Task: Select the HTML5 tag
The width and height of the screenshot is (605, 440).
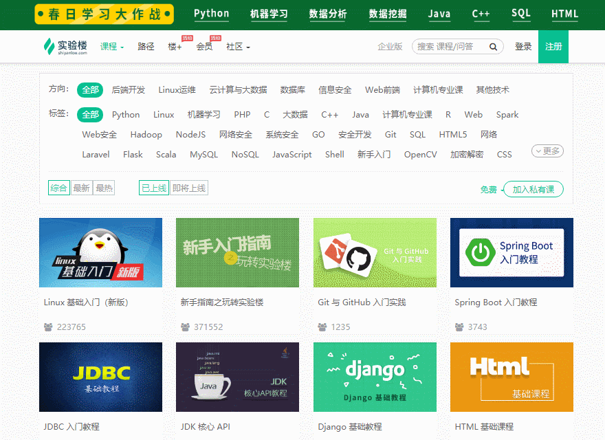Action: pos(453,134)
